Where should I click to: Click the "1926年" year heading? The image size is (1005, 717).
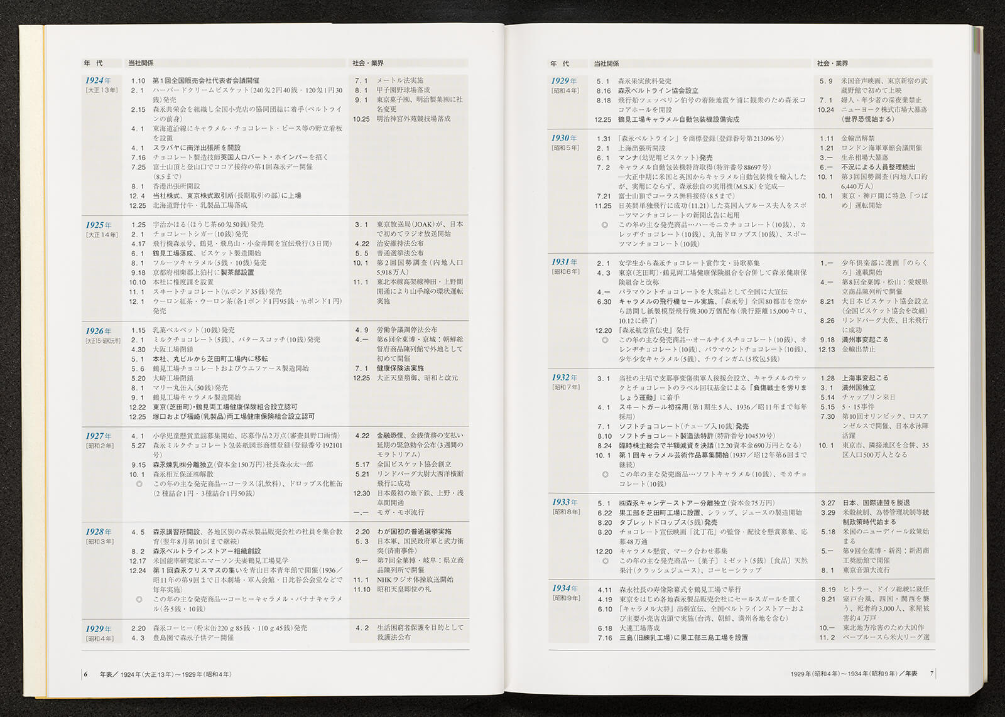(x=99, y=331)
